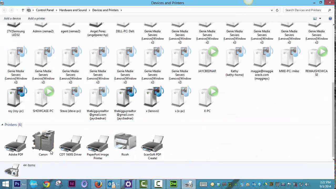Open the AOL taskbar application
336x189 pixels.
pyautogui.click(x=34, y=184)
